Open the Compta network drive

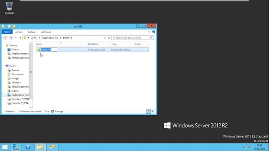tap(20, 103)
